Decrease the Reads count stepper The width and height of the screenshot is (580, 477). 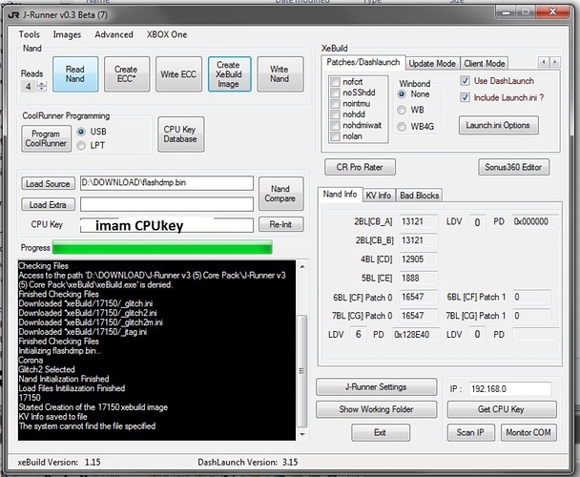click(x=42, y=89)
